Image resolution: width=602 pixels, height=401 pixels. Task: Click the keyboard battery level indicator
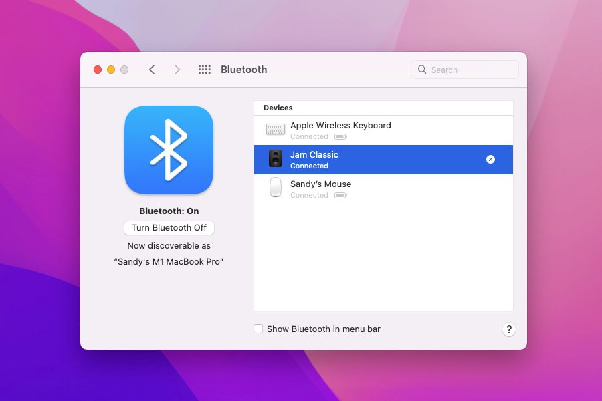point(340,136)
